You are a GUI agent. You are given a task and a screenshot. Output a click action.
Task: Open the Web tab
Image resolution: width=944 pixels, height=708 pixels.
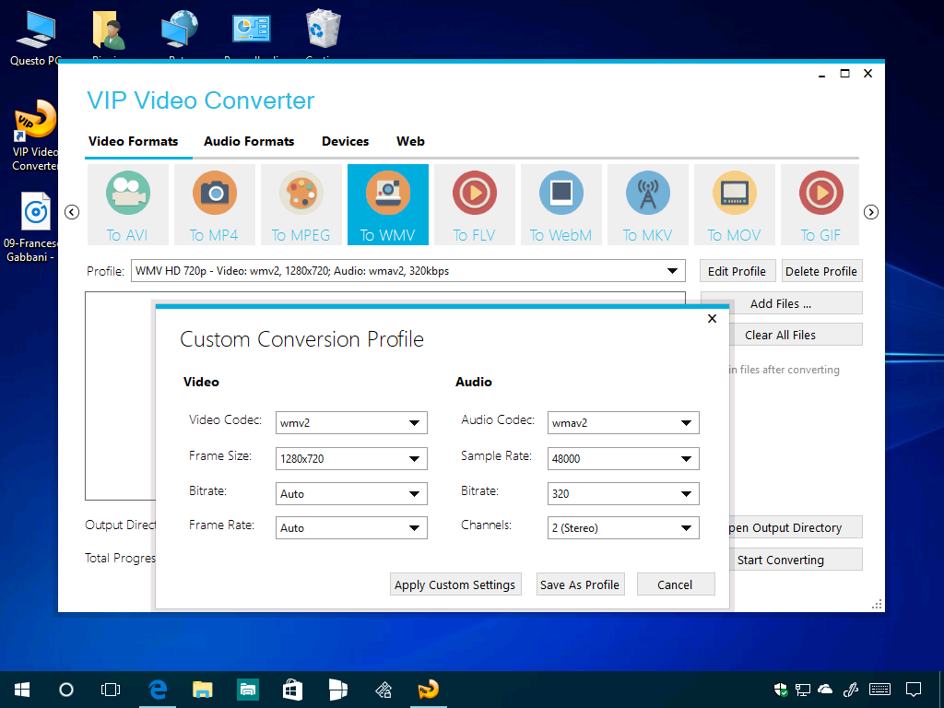point(410,141)
